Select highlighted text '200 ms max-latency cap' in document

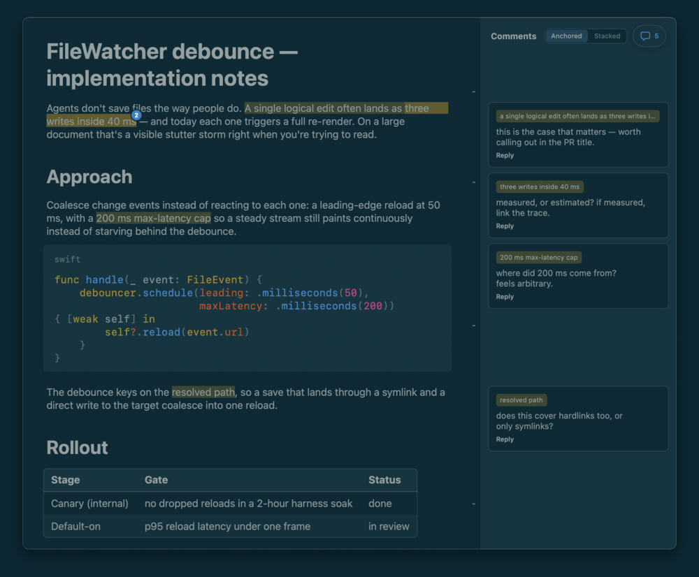153,219
